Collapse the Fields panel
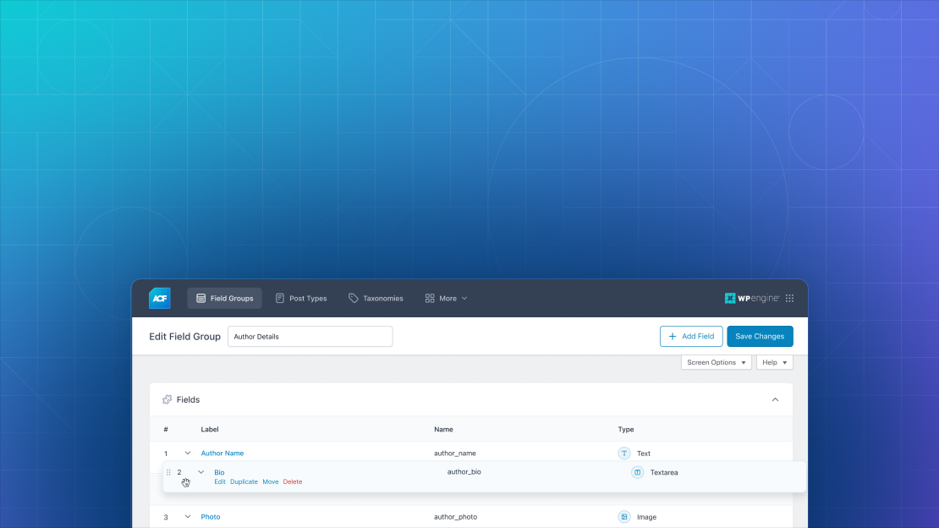The width and height of the screenshot is (939, 528). 775,399
